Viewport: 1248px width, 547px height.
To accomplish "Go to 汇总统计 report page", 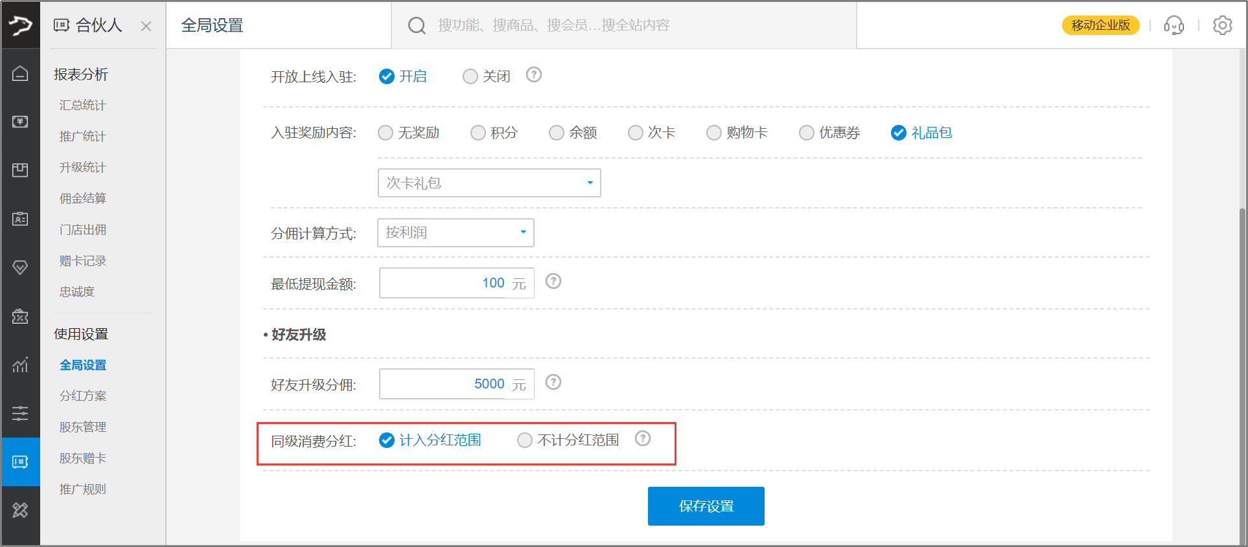I will tap(83, 106).
